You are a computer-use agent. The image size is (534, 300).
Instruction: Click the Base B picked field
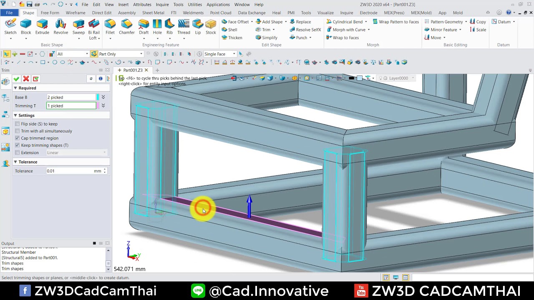point(71,97)
